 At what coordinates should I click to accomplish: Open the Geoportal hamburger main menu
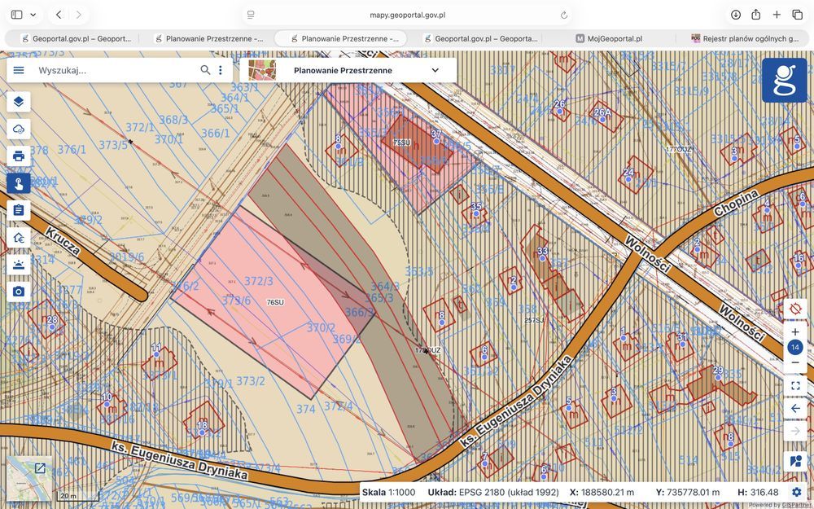(x=19, y=70)
